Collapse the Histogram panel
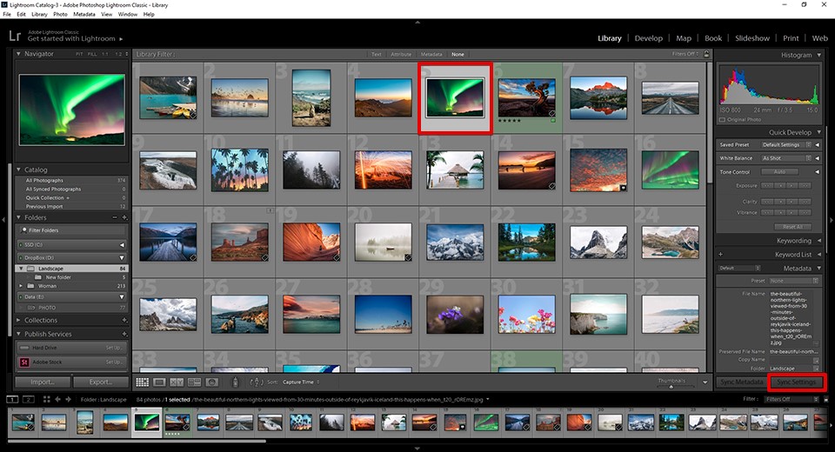 coord(819,55)
